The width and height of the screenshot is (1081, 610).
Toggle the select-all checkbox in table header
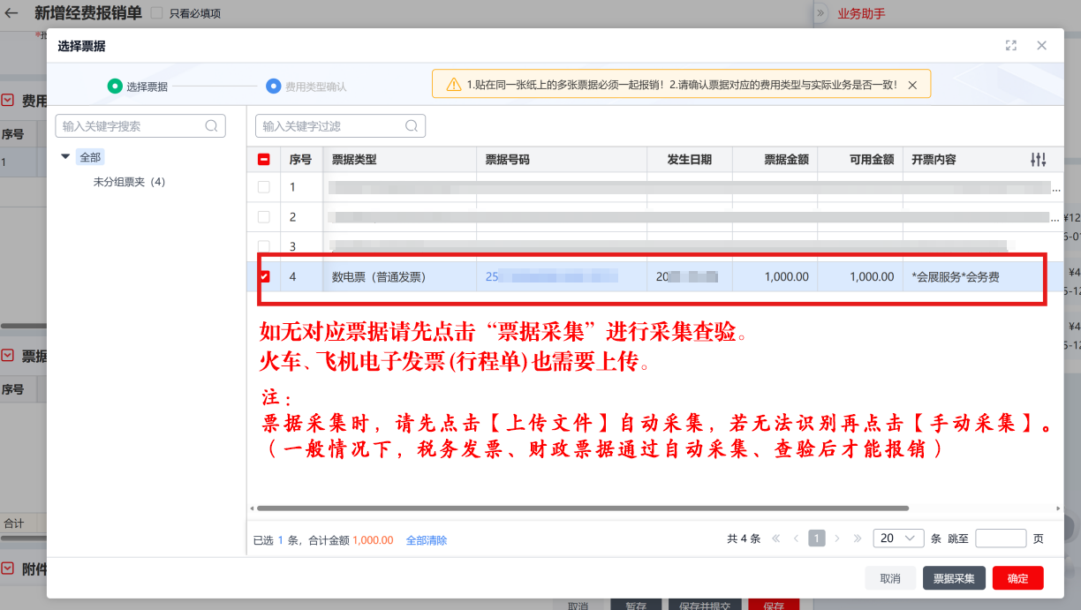click(264, 160)
